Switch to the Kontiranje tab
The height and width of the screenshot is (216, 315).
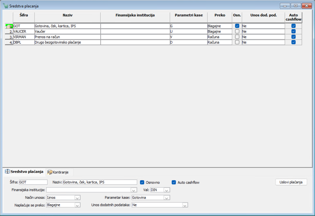[x=60, y=172]
